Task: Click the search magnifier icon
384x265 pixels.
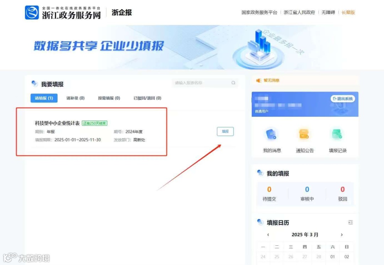Action: pyautogui.click(x=233, y=83)
